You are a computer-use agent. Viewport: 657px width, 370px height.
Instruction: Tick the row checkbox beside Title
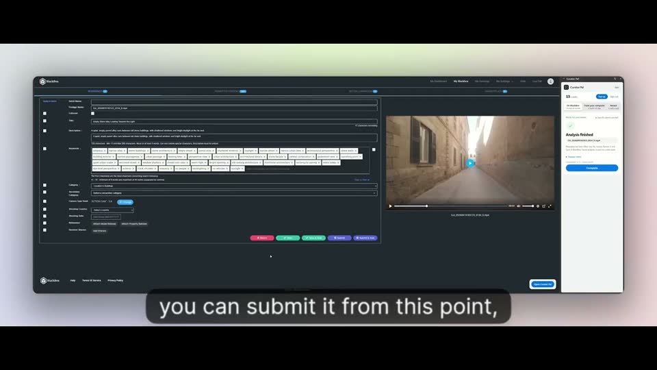[x=45, y=121]
